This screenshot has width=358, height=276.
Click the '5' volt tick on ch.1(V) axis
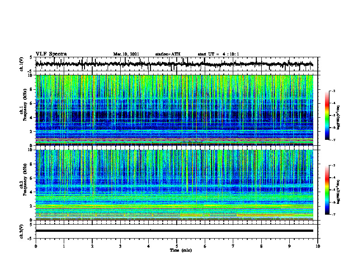[x=31, y=58]
